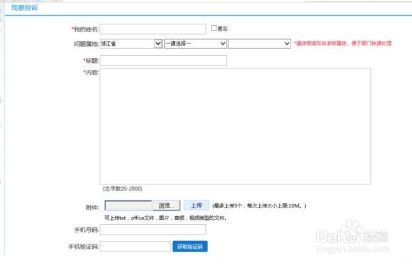Select the 我要投诉 tab heading
This screenshot has width=412, height=264.
click(x=24, y=8)
